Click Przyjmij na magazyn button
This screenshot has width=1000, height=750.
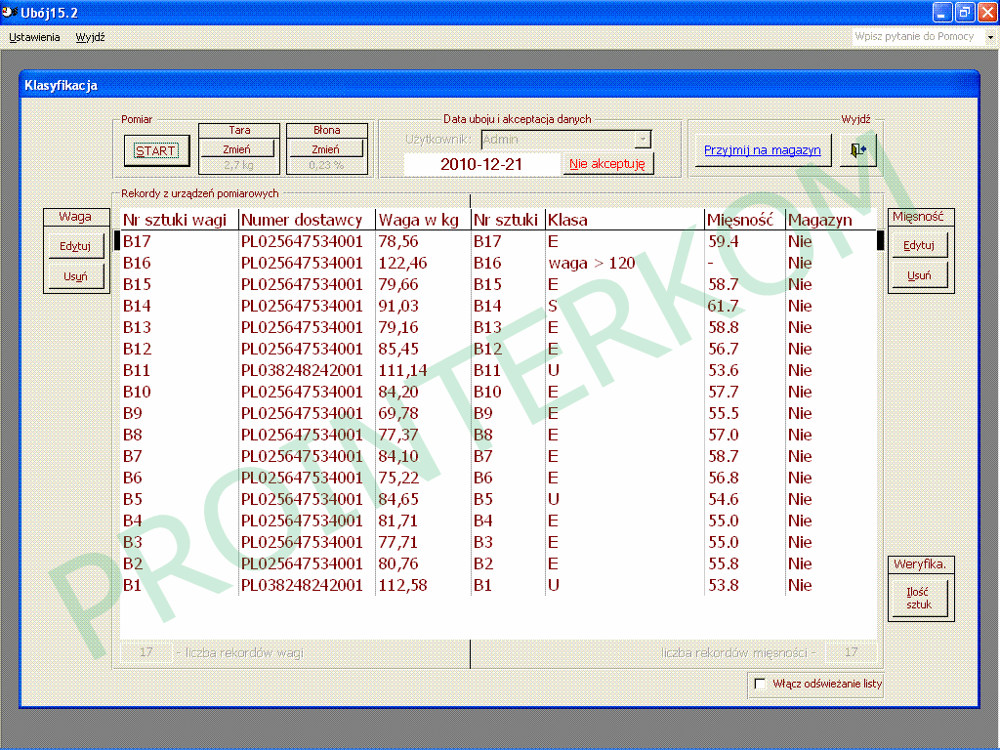pyautogui.click(x=763, y=151)
